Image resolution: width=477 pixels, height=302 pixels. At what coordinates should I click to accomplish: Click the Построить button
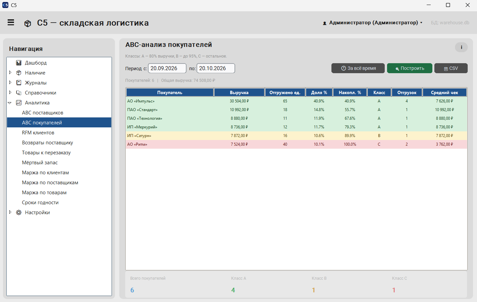point(410,68)
